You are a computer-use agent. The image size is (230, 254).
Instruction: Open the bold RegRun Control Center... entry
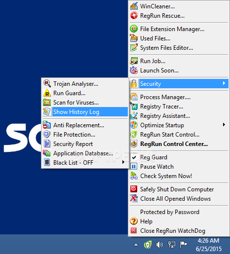[179, 144]
